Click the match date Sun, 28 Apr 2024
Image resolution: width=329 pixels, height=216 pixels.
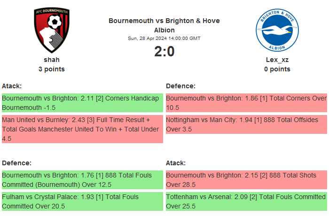164,38
